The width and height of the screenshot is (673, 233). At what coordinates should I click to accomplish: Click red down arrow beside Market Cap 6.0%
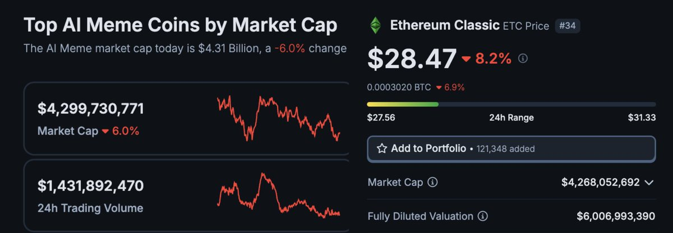[104, 132]
